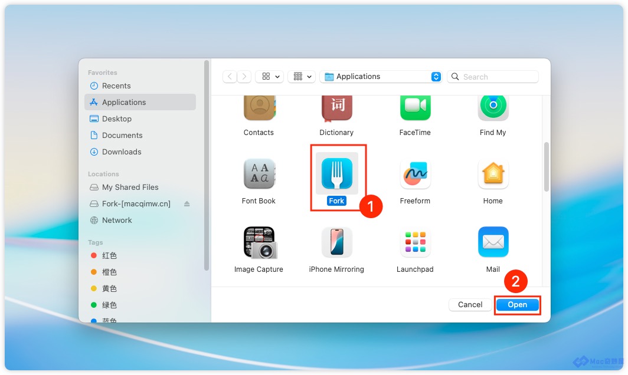Click the Open button
Viewport: 628px width, 375px height.
coord(517,305)
